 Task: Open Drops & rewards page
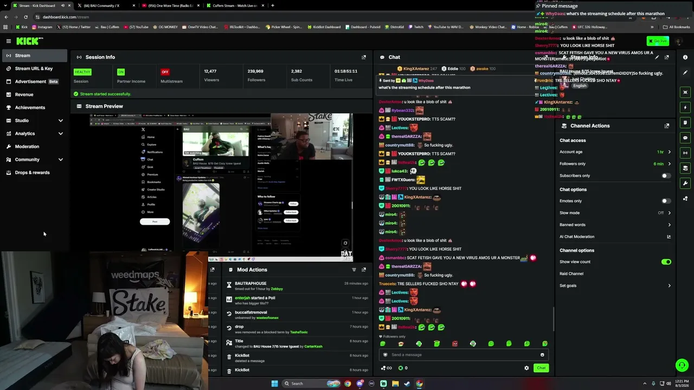(x=34, y=172)
